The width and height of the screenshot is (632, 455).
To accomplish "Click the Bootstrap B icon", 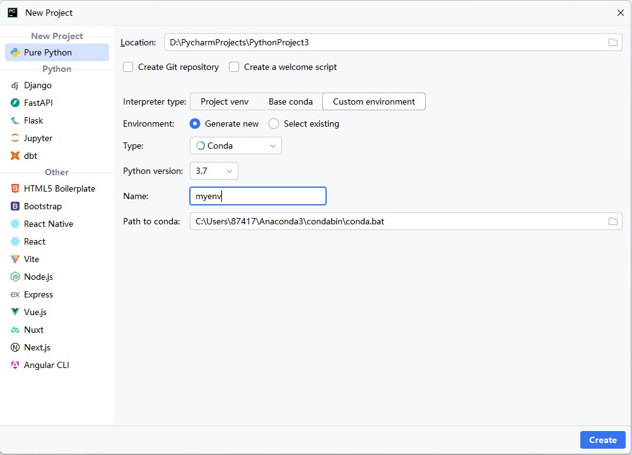I will [x=15, y=206].
